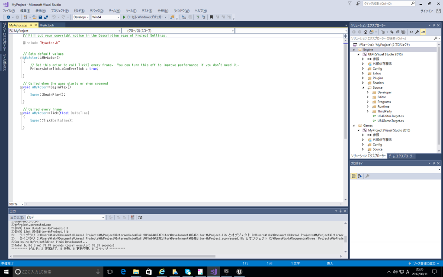Collapse the Engine folder node
The width and height of the screenshot is (443, 277).
pyautogui.click(x=354, y=49)
